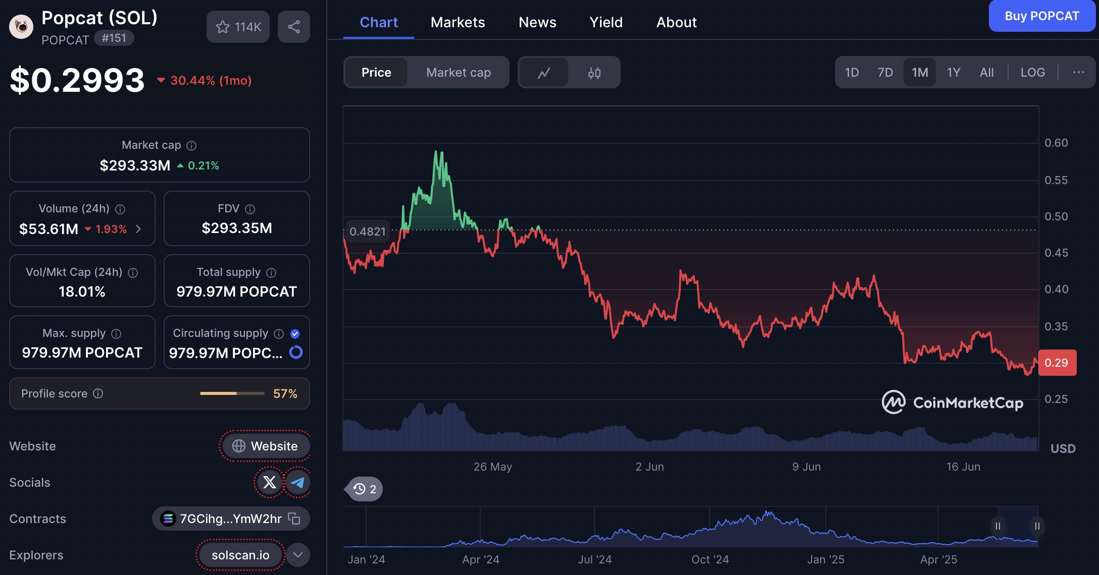This screenshot has height=575, width=1099.
Task: Show FDV info icon
Action: click(250, 209)
